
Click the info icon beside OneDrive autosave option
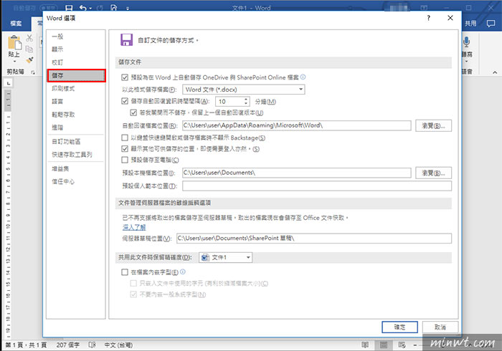tap(303, 77)
